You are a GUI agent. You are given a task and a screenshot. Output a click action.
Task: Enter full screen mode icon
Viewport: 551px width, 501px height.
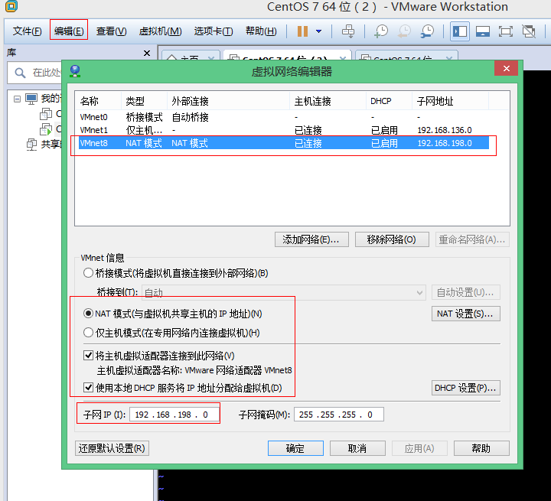(506, 31)
